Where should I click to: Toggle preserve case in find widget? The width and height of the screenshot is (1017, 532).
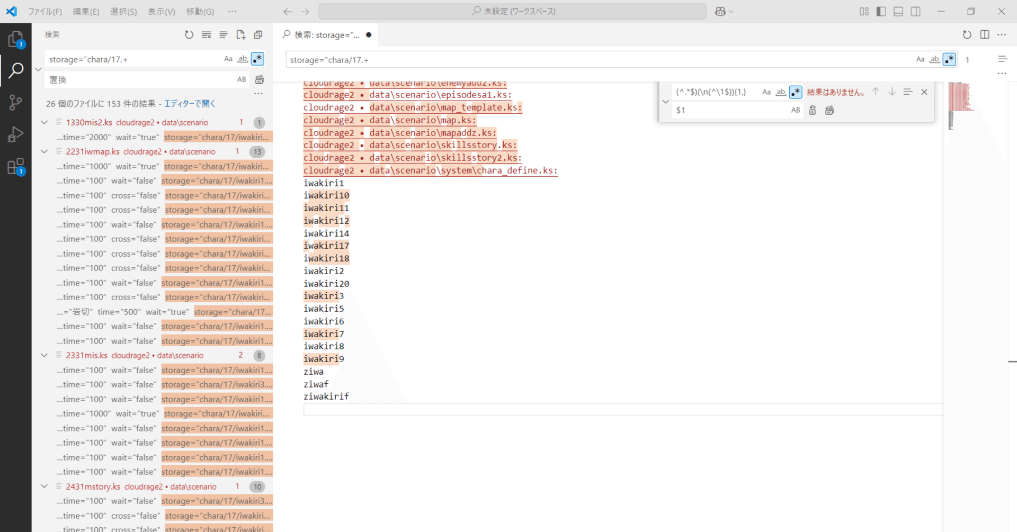[796, 110]
